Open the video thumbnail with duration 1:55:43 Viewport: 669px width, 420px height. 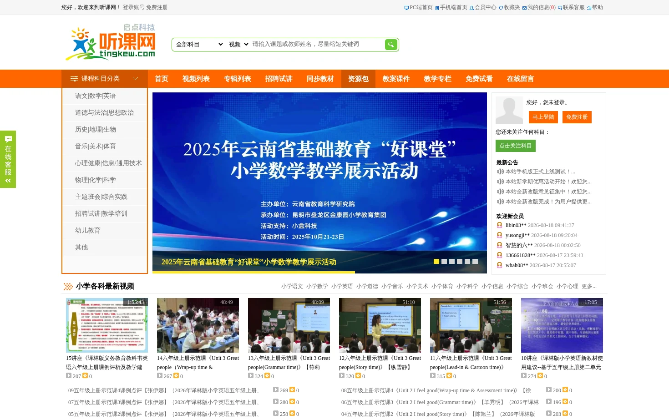click(x=107, y=325)
